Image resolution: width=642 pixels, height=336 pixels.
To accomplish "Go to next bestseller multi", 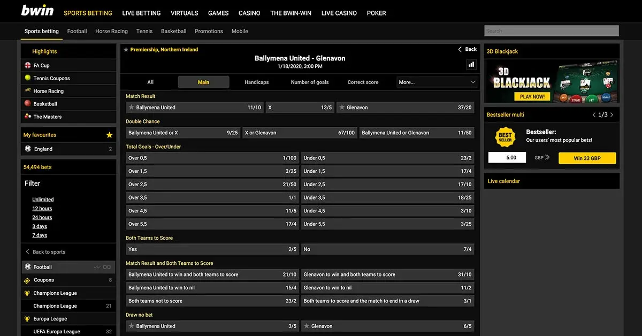I will coord(612,114).
